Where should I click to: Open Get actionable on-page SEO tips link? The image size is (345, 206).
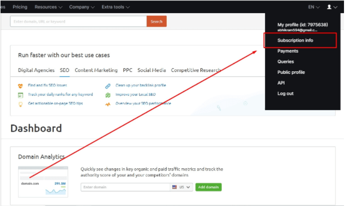55,104
